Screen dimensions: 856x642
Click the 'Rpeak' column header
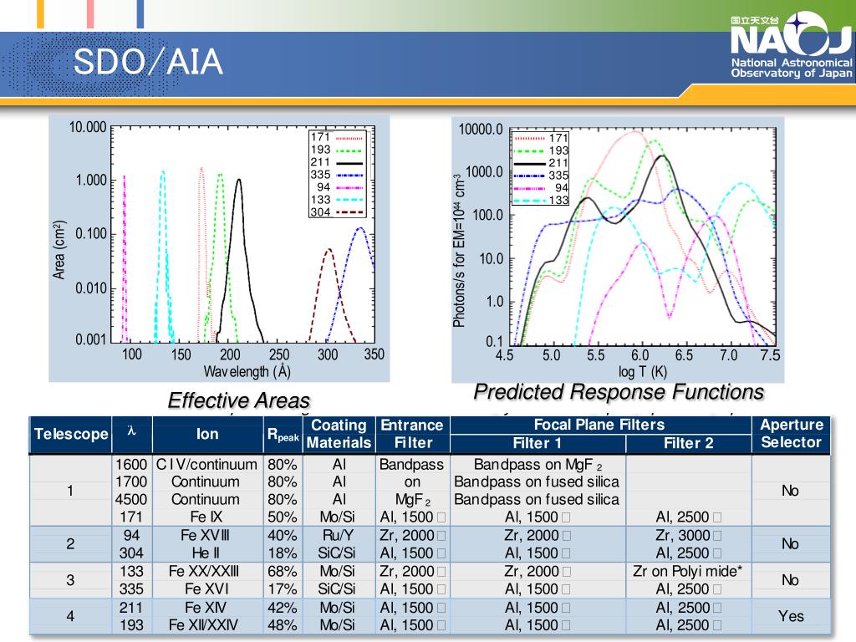point(283,435)
